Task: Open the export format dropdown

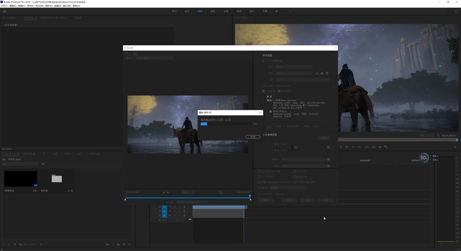Action: pos(294,67)
